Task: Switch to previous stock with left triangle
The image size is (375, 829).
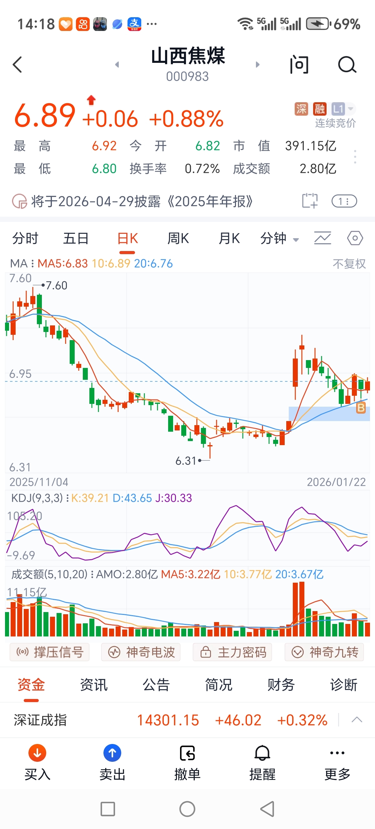Action: [x=117, y=65]
